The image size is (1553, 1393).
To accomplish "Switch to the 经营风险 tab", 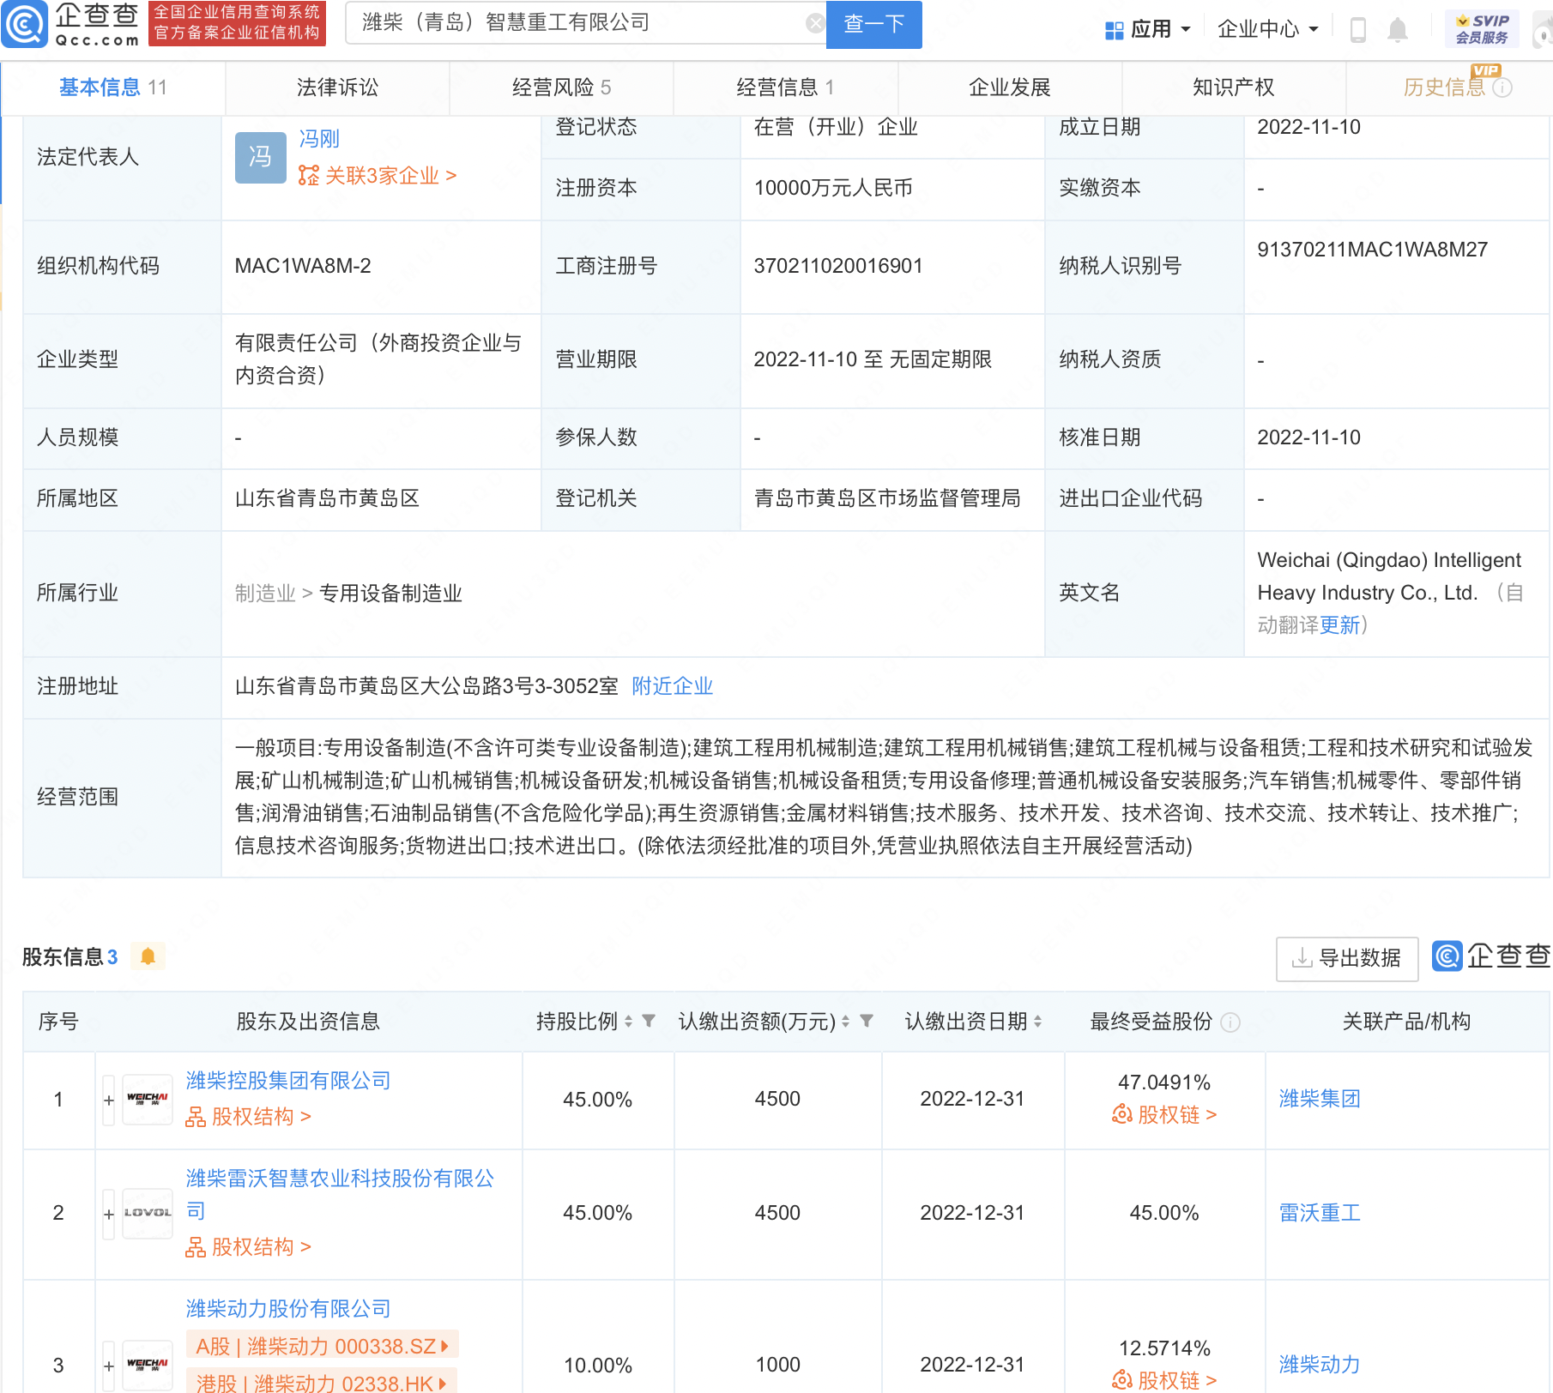I will click(561, 87).
